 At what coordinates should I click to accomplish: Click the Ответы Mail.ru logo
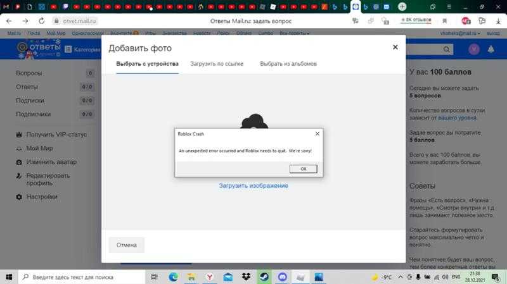(x=39, y=49)
